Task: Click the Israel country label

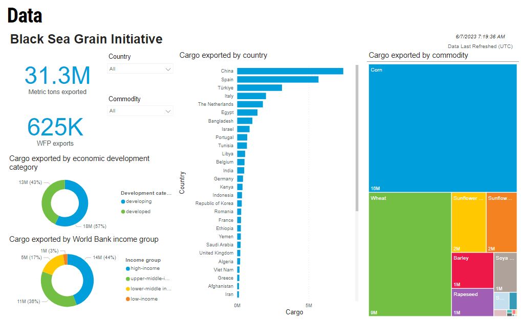Action: pos(228,129)
